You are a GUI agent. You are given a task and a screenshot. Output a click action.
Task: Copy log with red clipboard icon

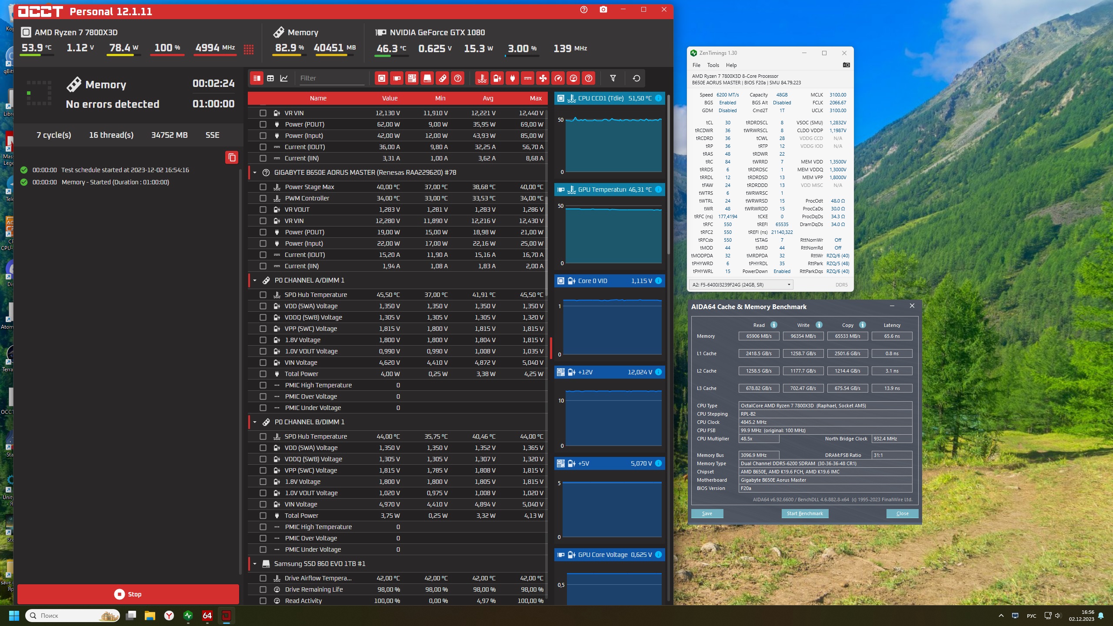232,157
